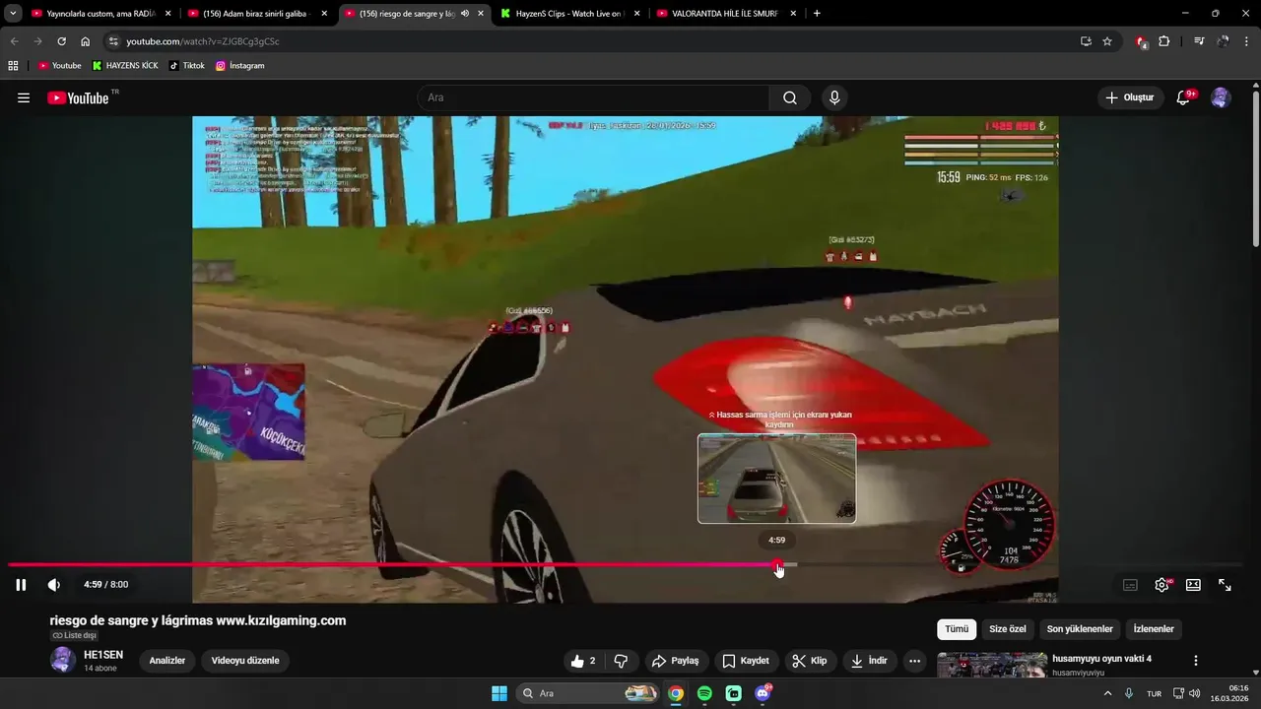Screen dimensions: 1261x709
Task: Click the Oluştur create button
Action: pos(1130,97)
